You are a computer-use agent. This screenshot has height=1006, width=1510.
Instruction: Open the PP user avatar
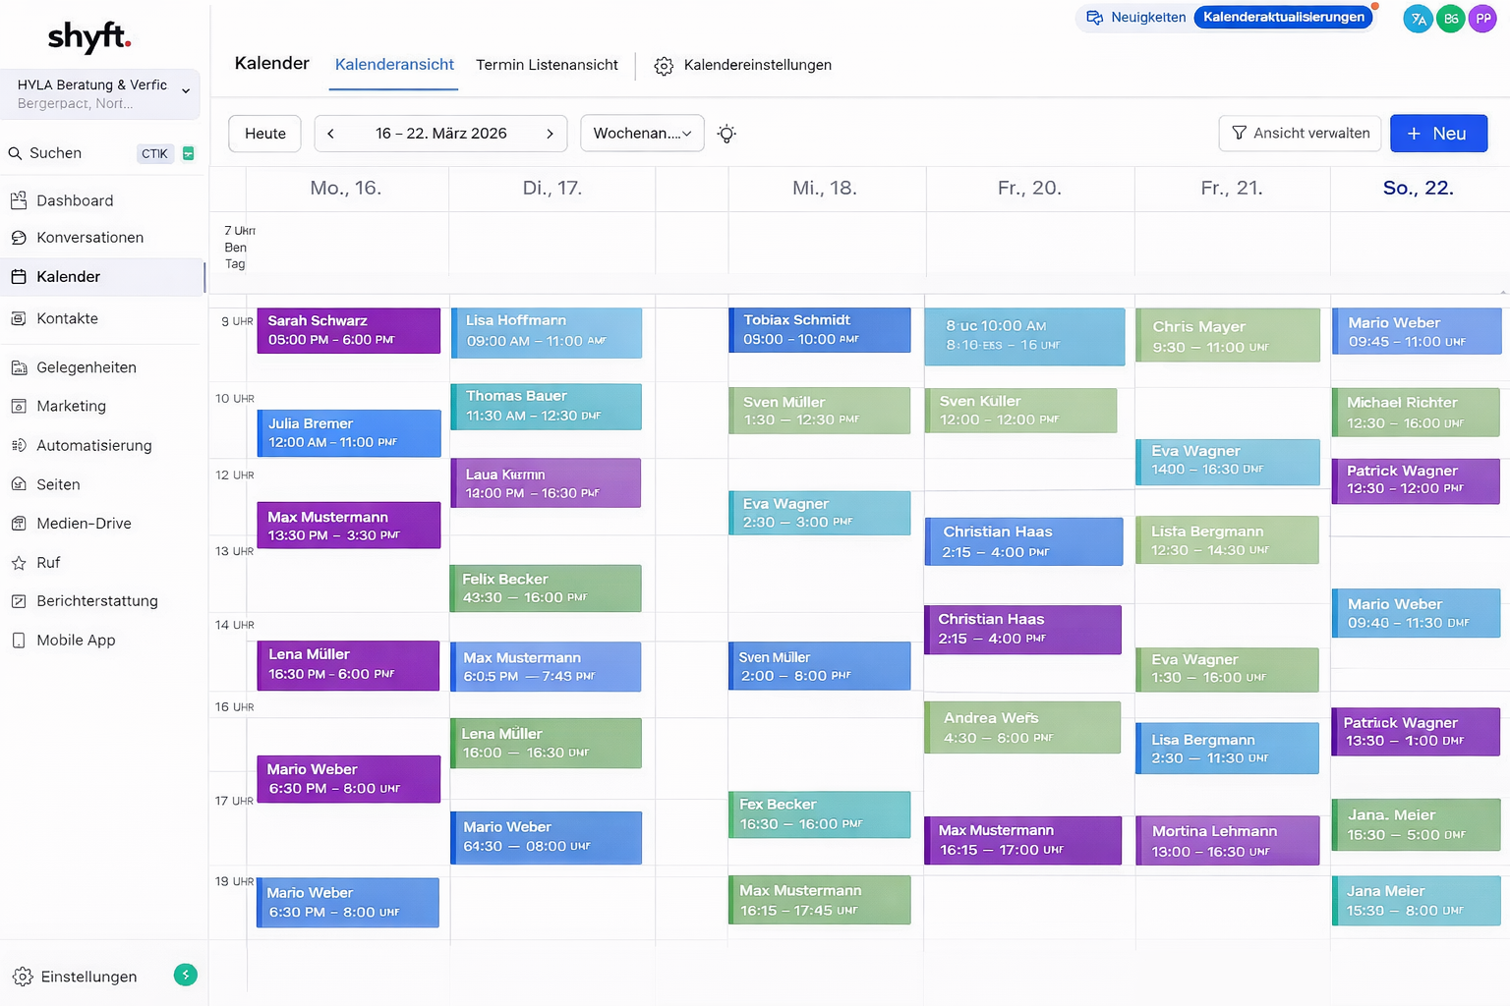[1482, 19]
